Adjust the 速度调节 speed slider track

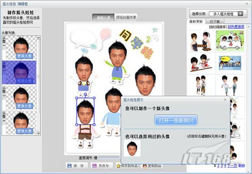click(x=109, y=158)
